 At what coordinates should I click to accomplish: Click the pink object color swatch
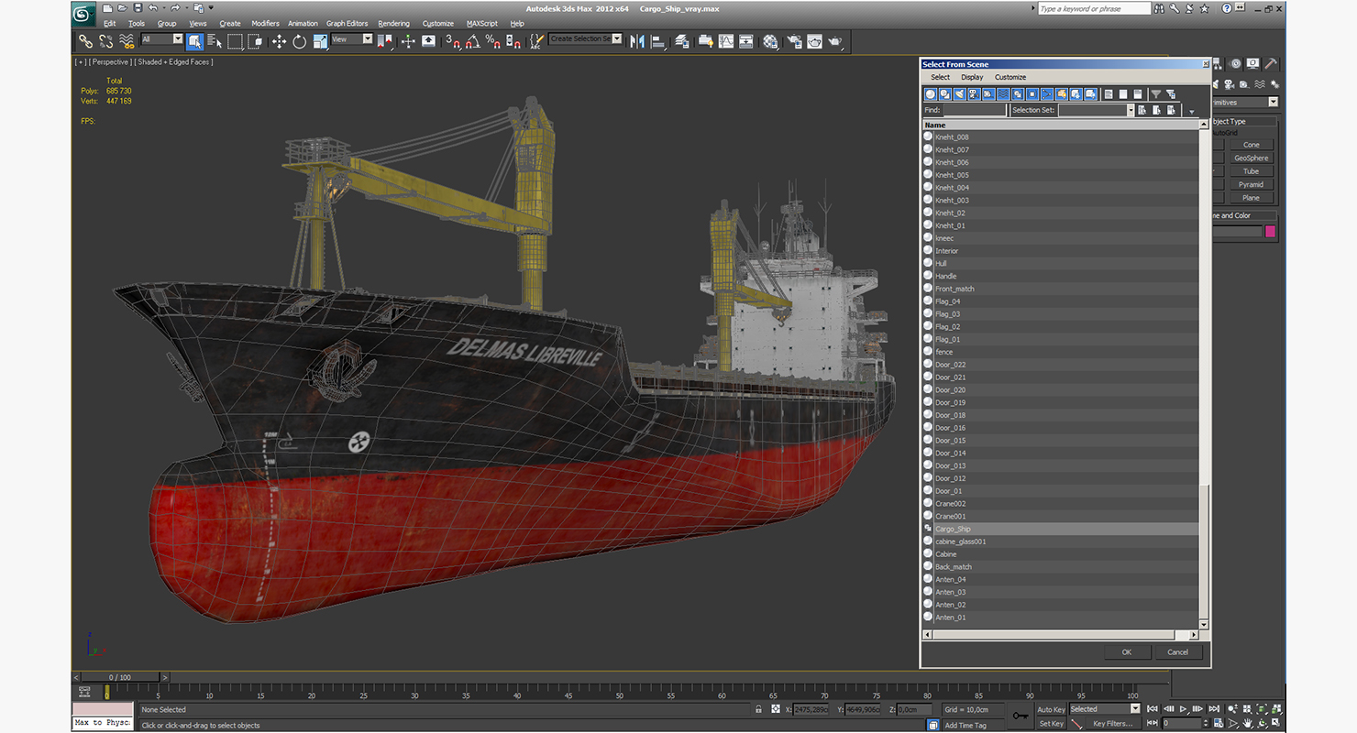1270,232
